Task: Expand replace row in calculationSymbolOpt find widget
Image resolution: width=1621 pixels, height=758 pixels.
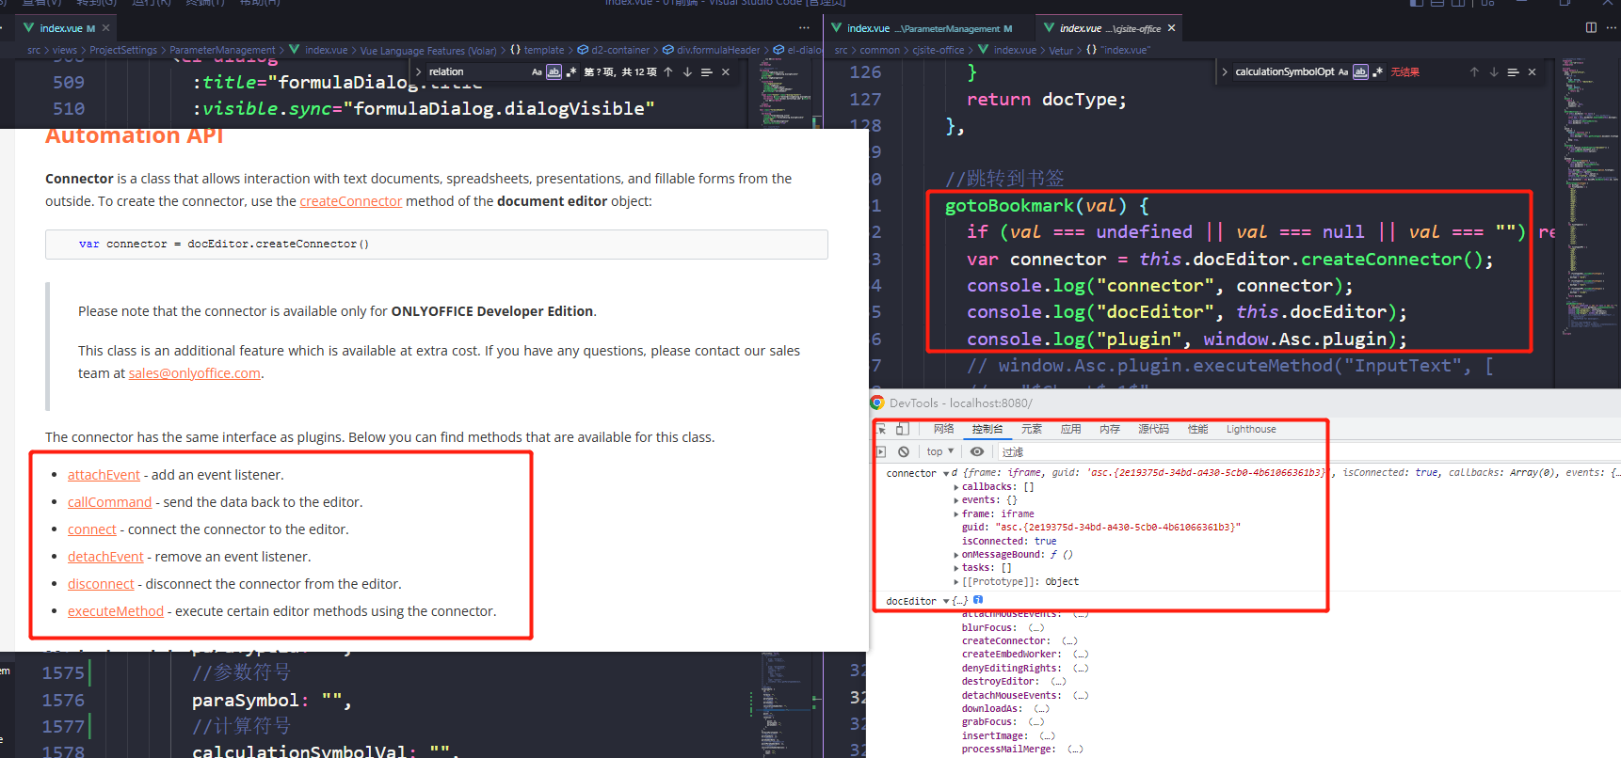Action: (1225, 72)
